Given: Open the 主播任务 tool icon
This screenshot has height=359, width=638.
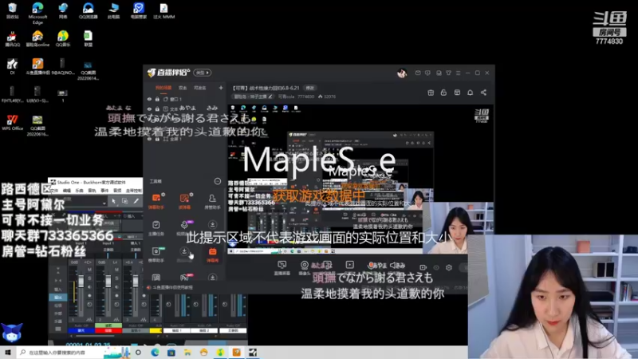Looking at the screenshot, I should click(156, 228).
